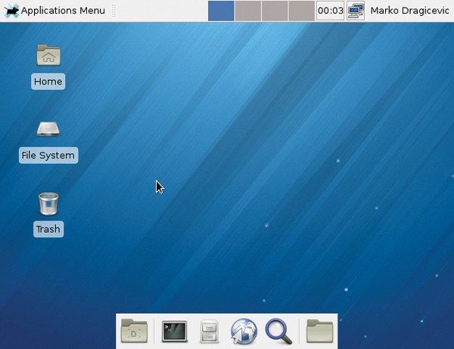Select the File System drive icon
This screenshot has height=349, width=454.
click(x=48, y=129)
